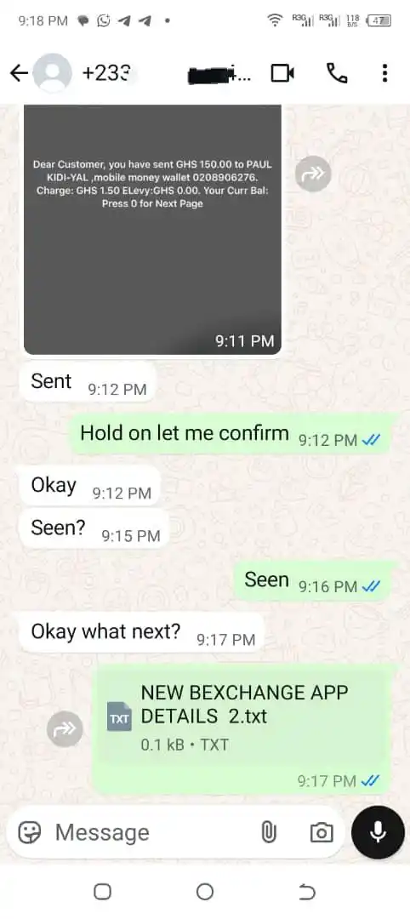Start a video call with the contact
Image resolution: width=410 pixels, height=919 pixels.
point(282,73)
